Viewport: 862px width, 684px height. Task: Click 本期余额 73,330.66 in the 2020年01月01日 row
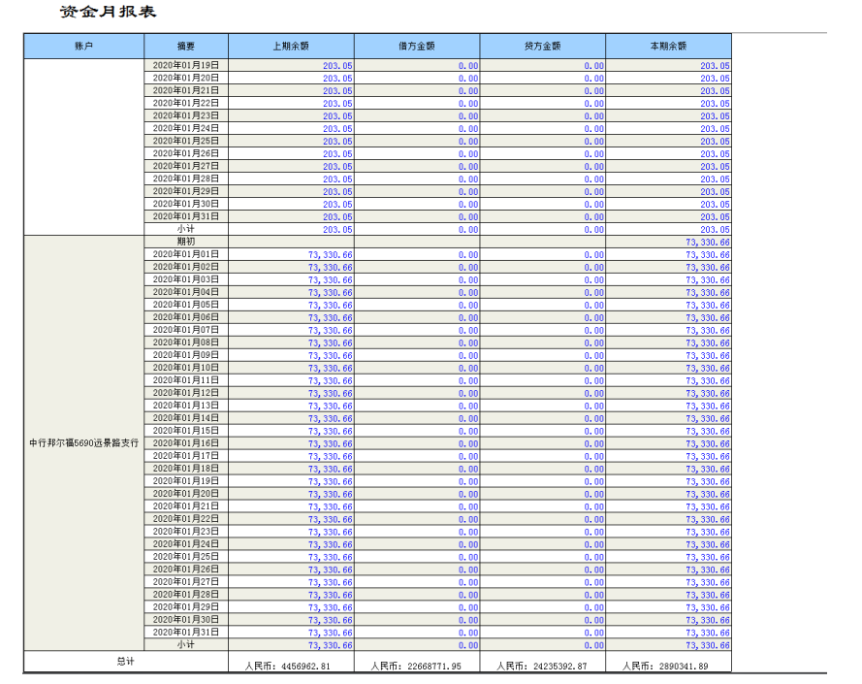click(708, 255)
